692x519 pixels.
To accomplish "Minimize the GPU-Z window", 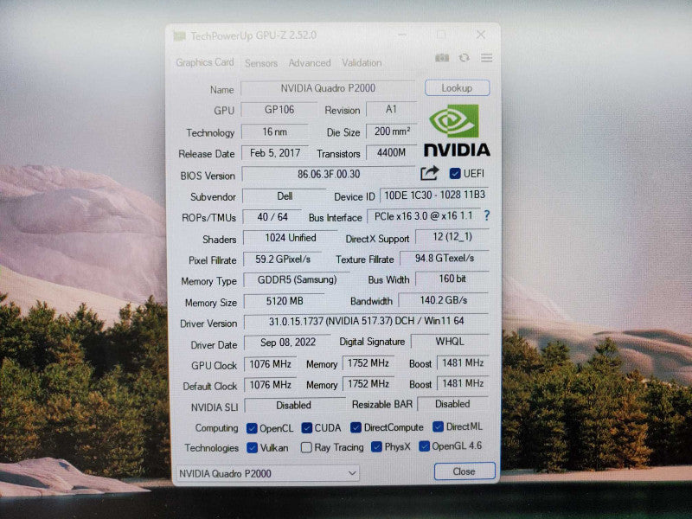I will [402, 35].
